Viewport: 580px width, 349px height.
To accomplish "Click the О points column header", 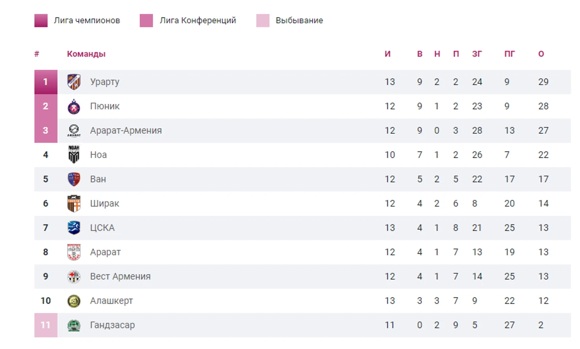I will pos(541,54).
